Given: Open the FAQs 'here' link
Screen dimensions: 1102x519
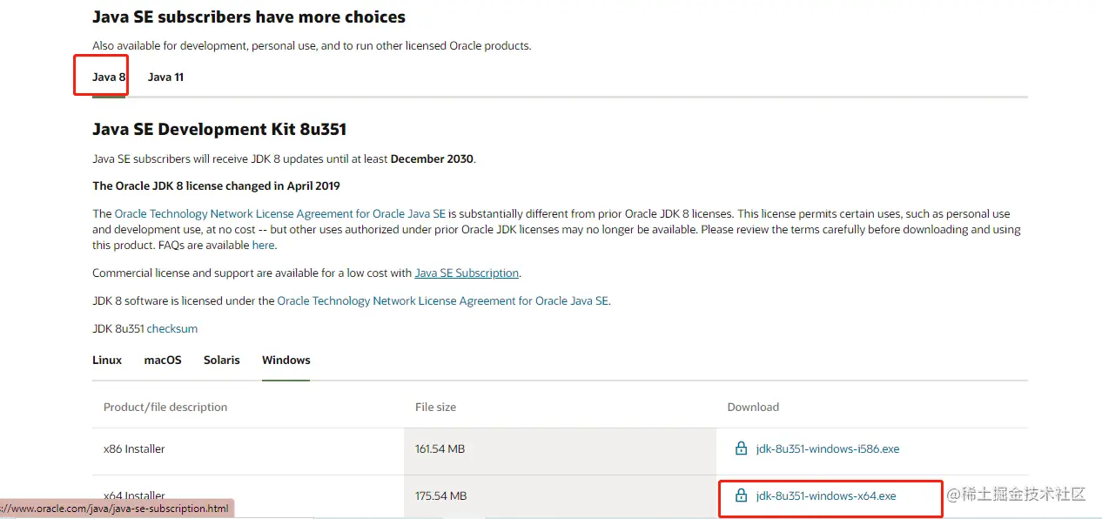Looking at the screenshot, I should pyautogui.click(x=263, y=246).
